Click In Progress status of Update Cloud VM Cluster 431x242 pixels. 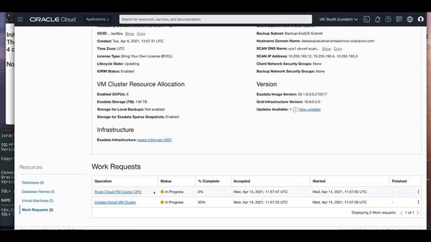pos(172,202)
